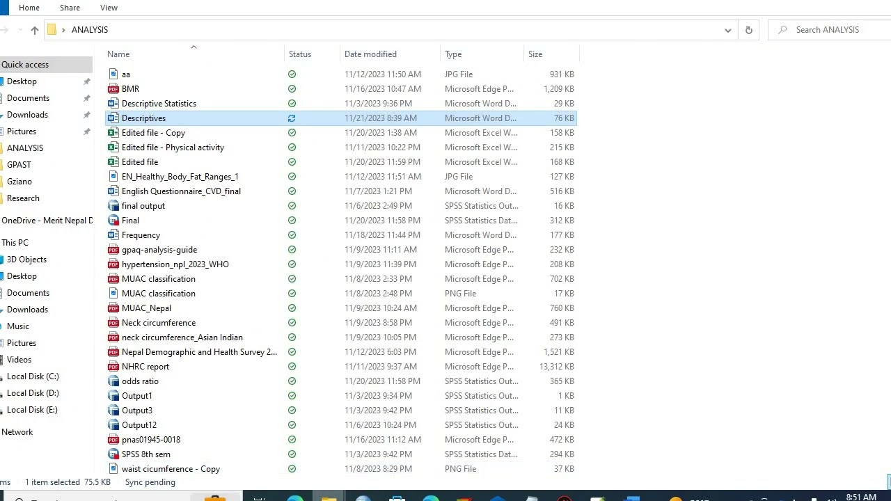Click the JPG image icon beside aa
891x501 pixels.
(x=113, y=74)
